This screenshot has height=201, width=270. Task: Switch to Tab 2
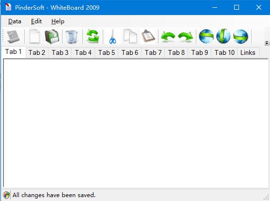point(37,52)
